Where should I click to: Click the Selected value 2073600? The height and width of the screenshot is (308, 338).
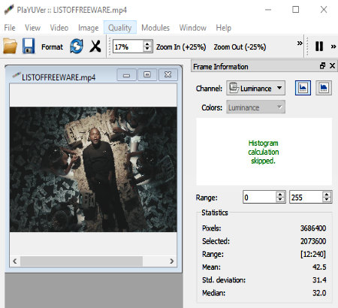pyautogui.click(x=313, y=241)
